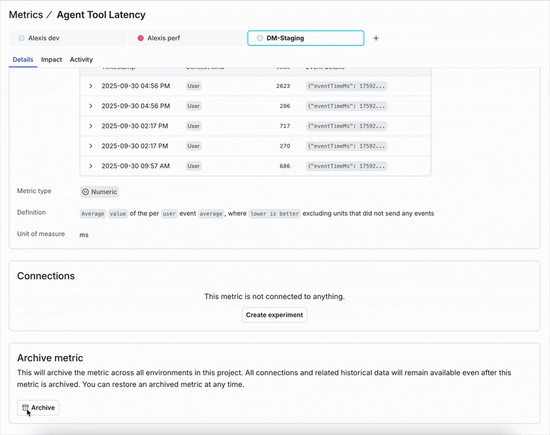Expand the 09:57 AM event row
The width and height of the screenshot is (550, 435).
point(91,166)
